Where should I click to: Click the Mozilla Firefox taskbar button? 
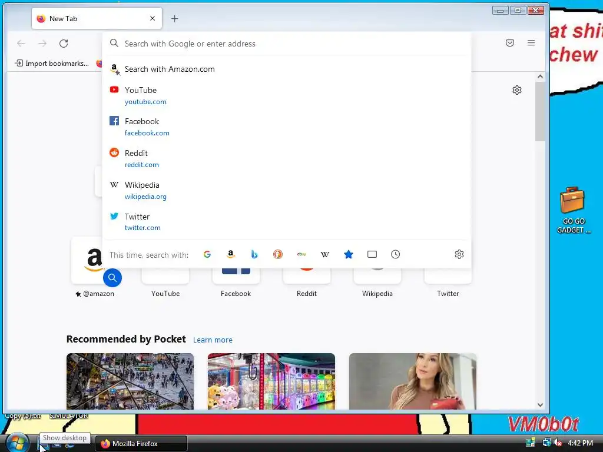click(x=141, y=444)
